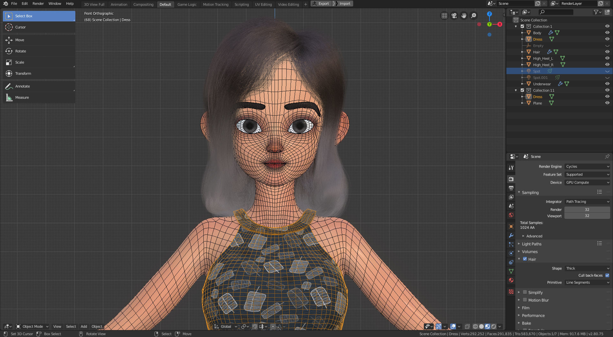This screenshot has width=613, height=337.
Task: Activate the Rotate tool
Action: 39,51
